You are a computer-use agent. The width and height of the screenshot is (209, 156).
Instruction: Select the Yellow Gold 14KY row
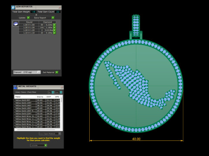coord(37,105)
